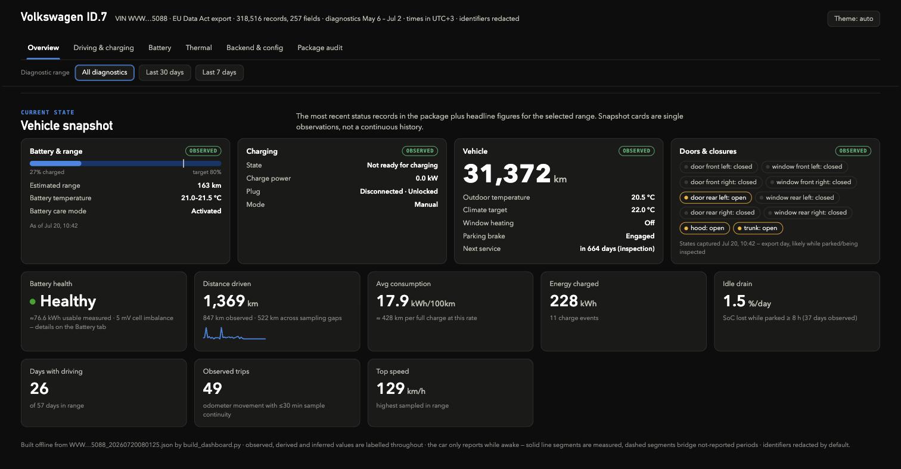
Task: Click Climate target 22.0 °C value
Action: pyautogui.click(x=643, y=210)
